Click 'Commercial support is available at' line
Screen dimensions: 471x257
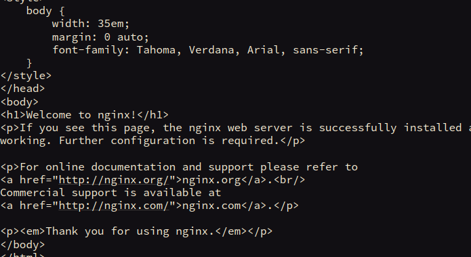coord(110,193)
